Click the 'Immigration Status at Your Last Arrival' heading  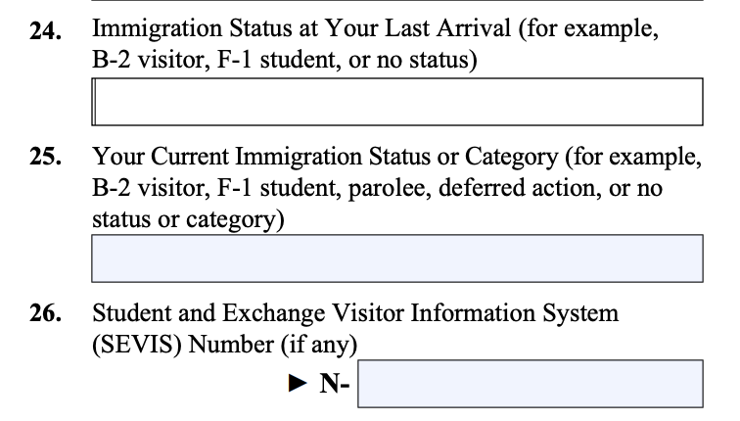point(301,28)
